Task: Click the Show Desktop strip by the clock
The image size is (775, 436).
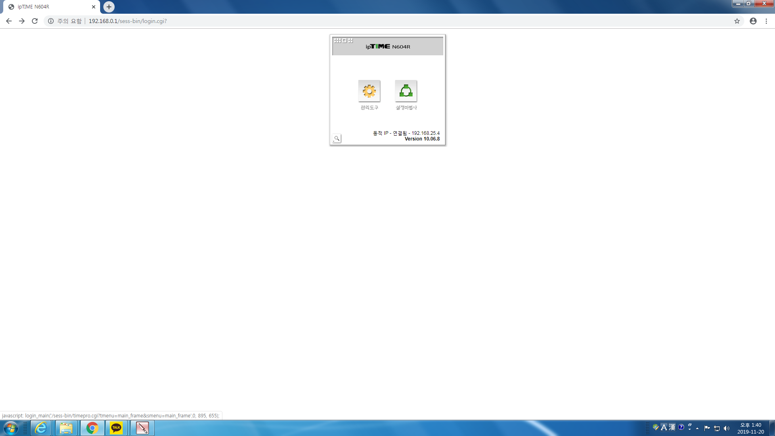Action: 772,428
